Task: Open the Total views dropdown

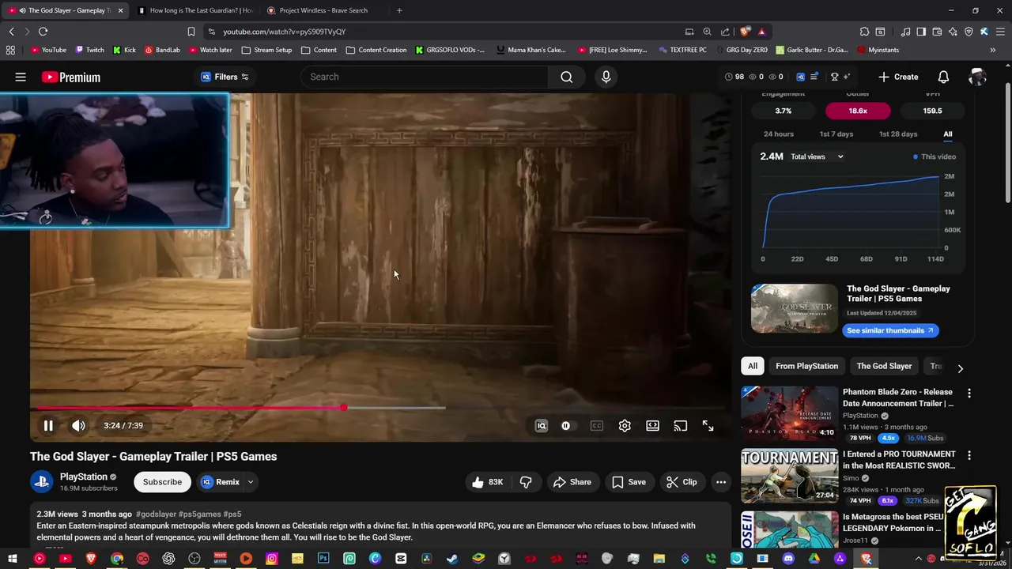Action: 817,156
